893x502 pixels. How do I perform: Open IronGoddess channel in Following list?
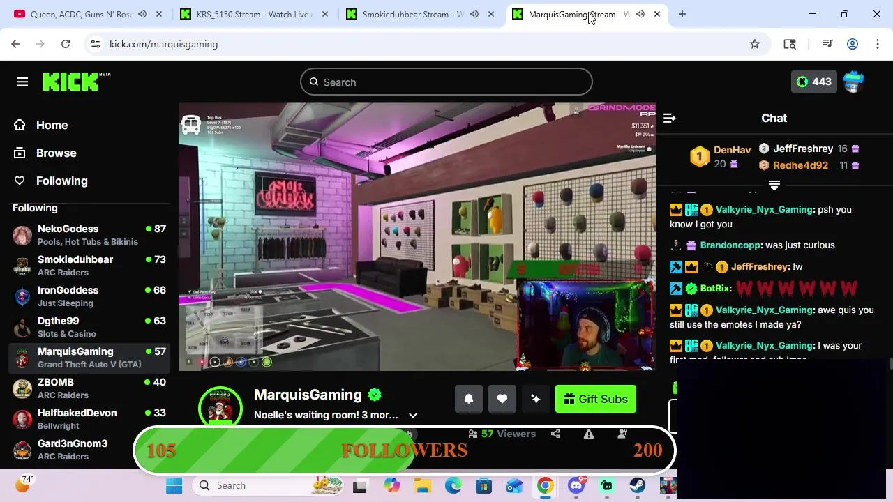pos(89,296)
